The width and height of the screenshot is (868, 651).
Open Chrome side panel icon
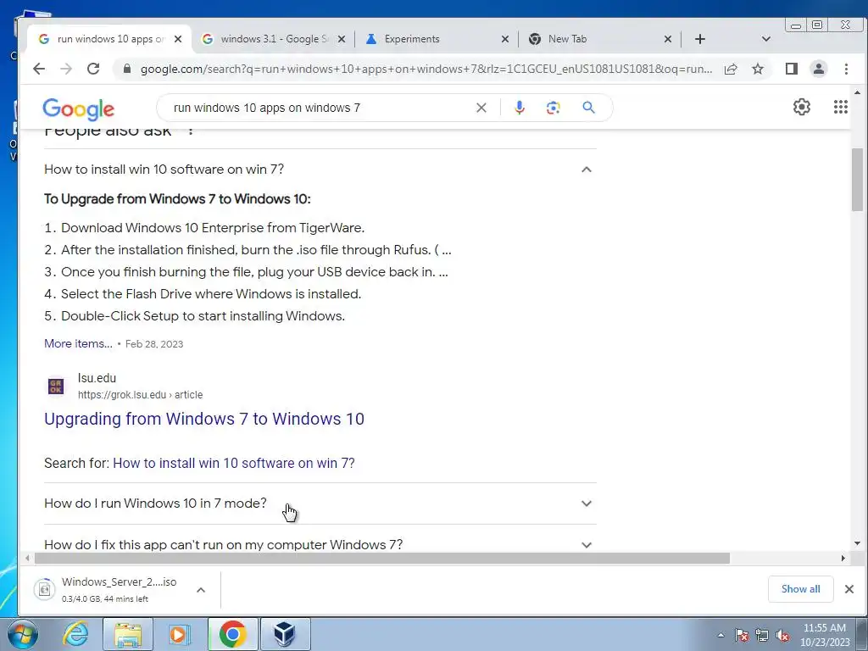(791, 69)
